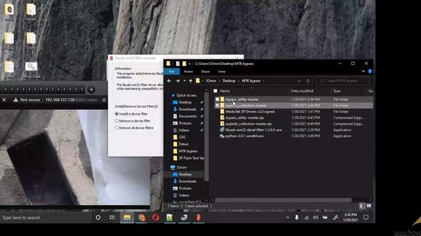The width and height of the screenshot is (421, 236).
Task: Open pinned Videos under Quick access
Action: click(x=184, y=130)
